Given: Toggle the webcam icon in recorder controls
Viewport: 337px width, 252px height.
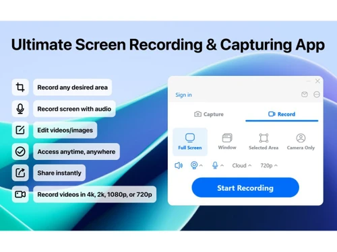Looking at the screenshot, I should click(x=194, y=165).
